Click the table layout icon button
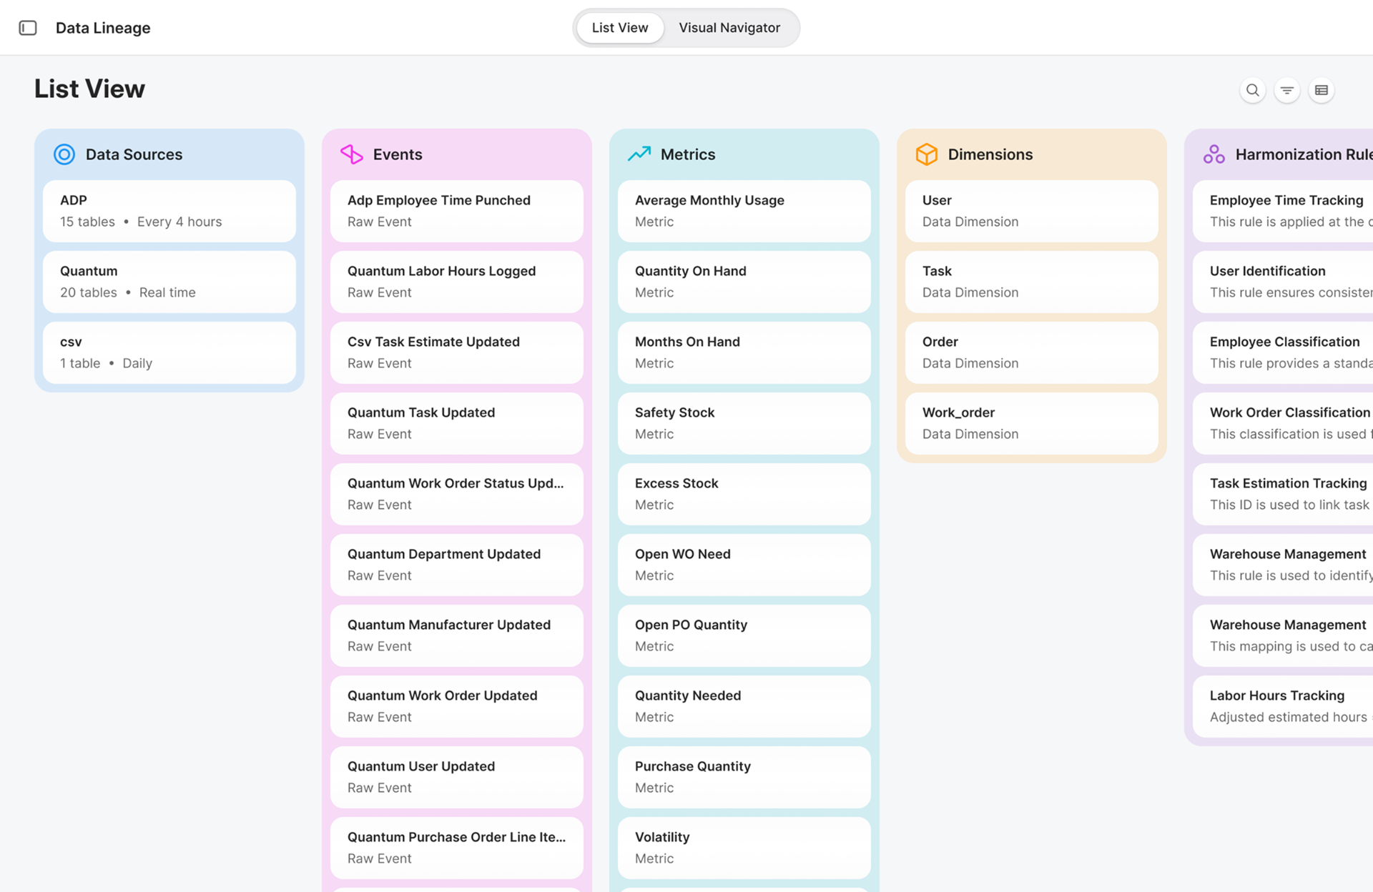The image size is (1373, 892). 1322,90
